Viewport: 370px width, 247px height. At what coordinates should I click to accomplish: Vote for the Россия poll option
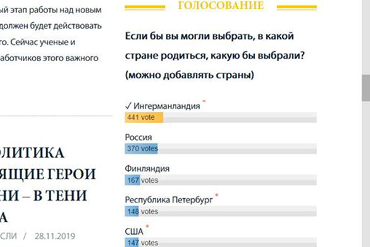pyautogui.click(x=139, y=137)
